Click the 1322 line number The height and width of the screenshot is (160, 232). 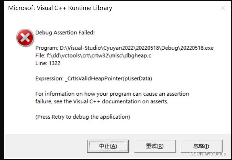pos(55,63)
